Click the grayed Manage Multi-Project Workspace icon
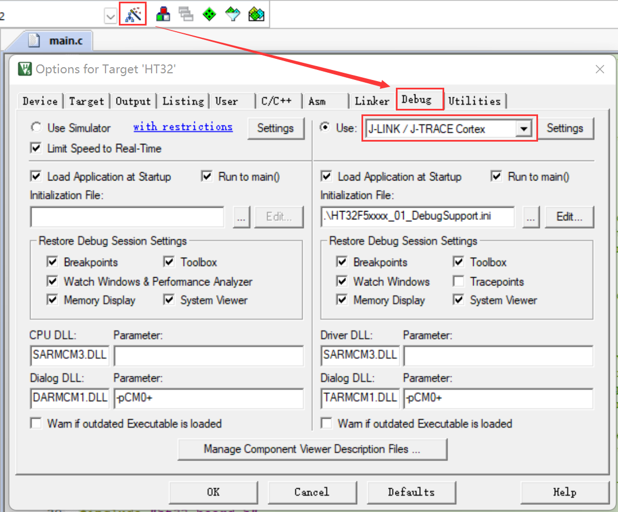618x512 pixels. tap(186, 14)
